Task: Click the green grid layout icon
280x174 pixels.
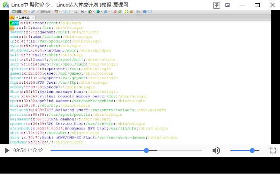Action: point(127,12)
